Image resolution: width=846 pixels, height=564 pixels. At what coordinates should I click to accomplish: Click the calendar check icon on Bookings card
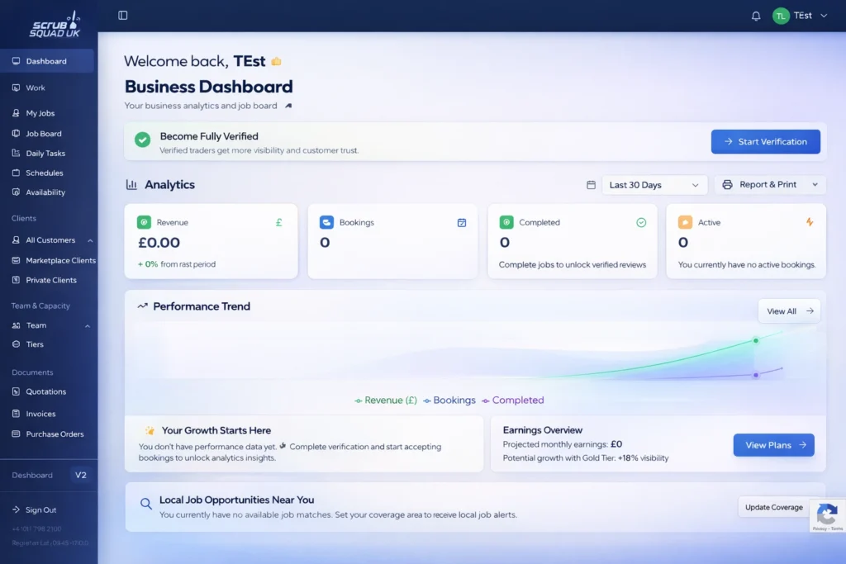tap(461, 222)
